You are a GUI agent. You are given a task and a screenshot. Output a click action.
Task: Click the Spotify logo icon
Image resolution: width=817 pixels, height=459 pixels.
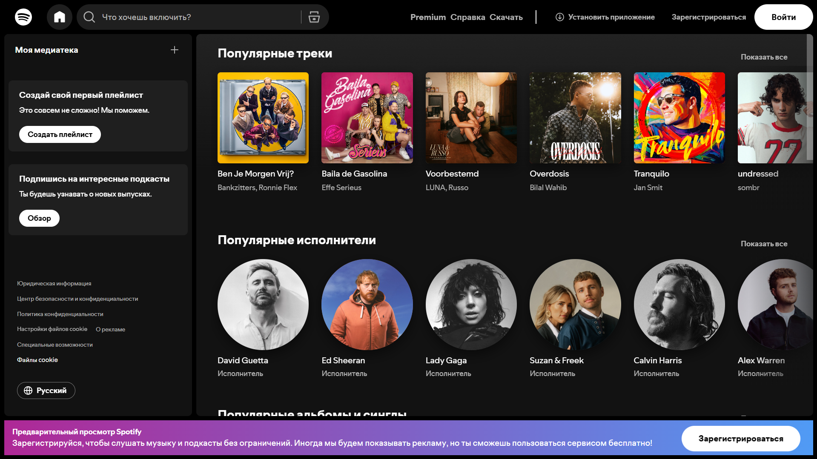click(23, 17)
